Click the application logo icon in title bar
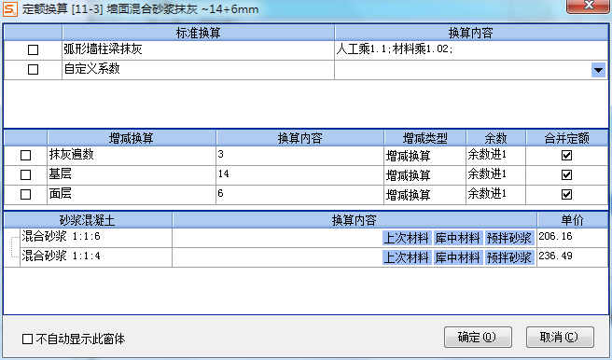This screenshot has width=612, height=360. tap(9, 9)
